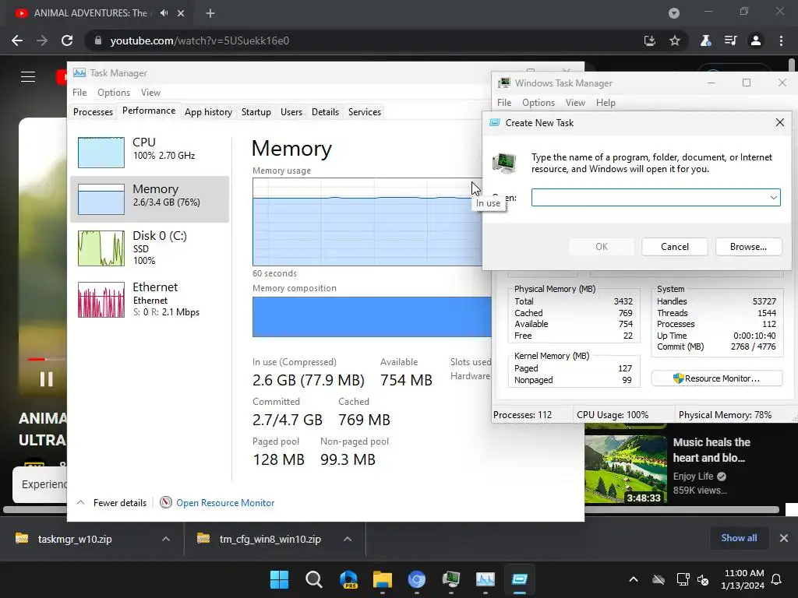Image resolution: width=798 pixels, height=598 pixels.
Task: Open a new Chrome tab
Action: pos(210,13)
